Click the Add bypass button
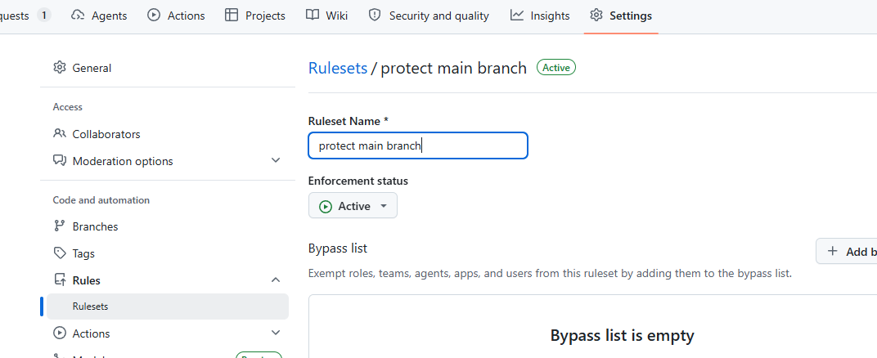 [846, 251]
